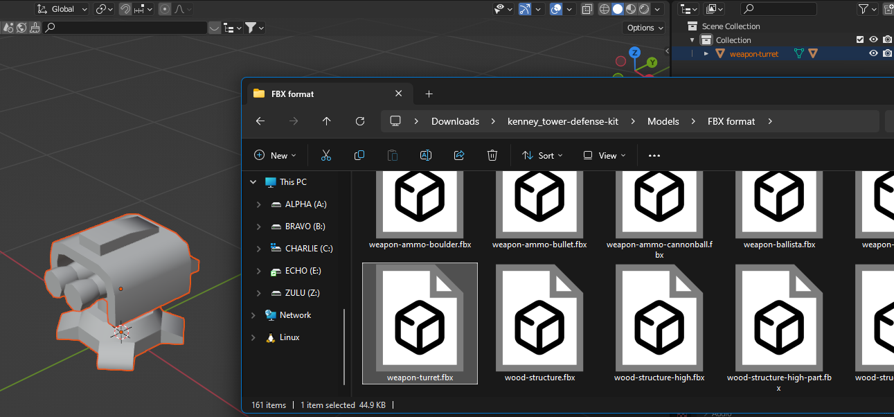Screen dimensions: 894x417
Task: Switch to wireframe viewport shading
Action: tap(604, 9)
